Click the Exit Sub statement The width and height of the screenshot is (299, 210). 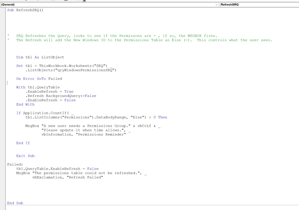25,156
